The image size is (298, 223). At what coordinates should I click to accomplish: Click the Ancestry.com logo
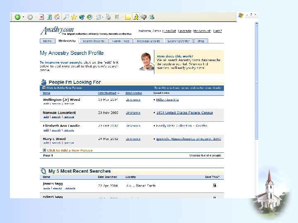point(57,30)
